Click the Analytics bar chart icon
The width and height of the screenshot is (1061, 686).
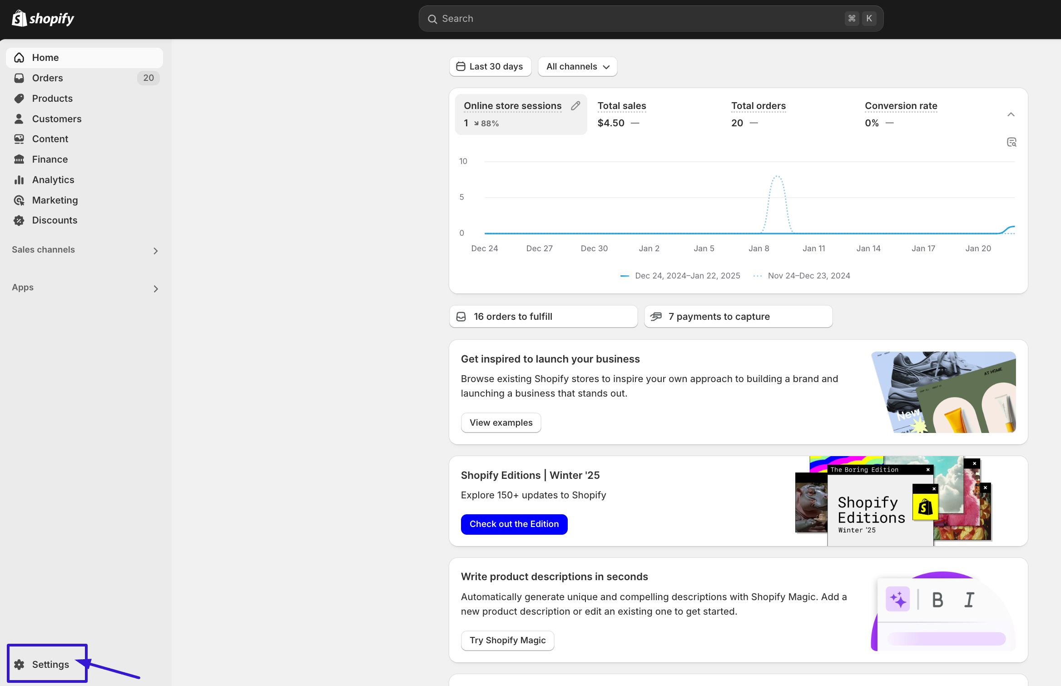(x=19, y=180)
